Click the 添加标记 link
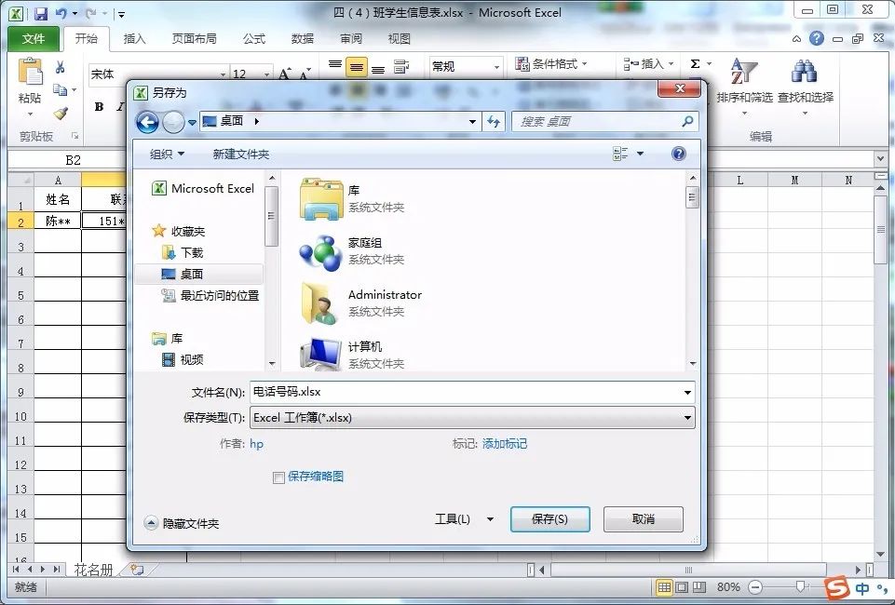895x605 pixels. (505, 444)
